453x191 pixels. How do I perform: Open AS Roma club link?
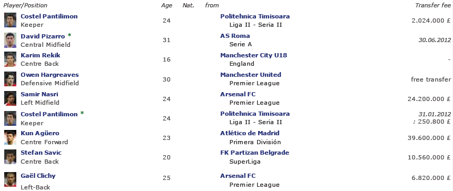(x=235, y=36)
